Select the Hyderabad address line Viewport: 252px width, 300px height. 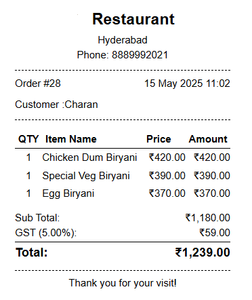click(123, 40)
